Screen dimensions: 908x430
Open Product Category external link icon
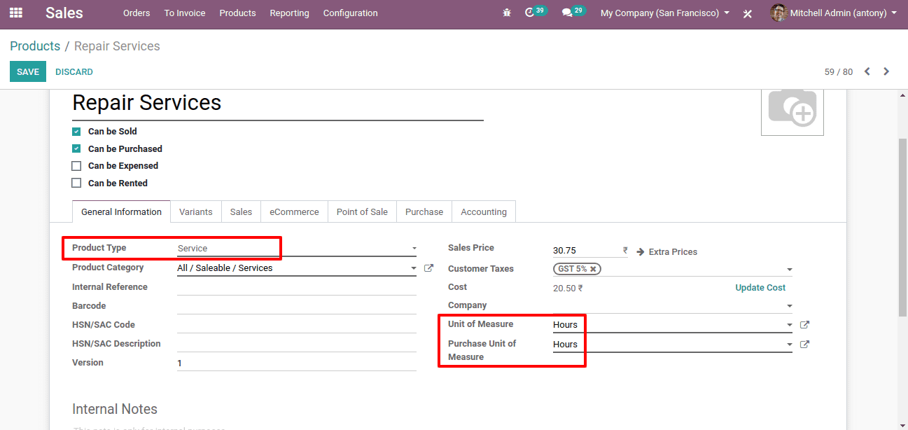[x=429, y=268]
